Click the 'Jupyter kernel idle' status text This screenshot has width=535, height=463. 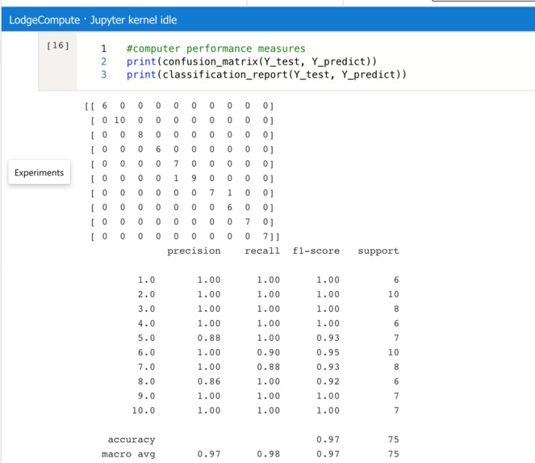(133, 20)
